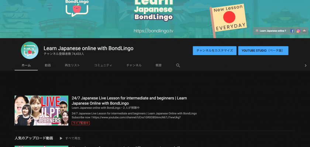
Task: Open YOUTUBE STUDIO (ベータ版) button
Action: tap(263, 51)
